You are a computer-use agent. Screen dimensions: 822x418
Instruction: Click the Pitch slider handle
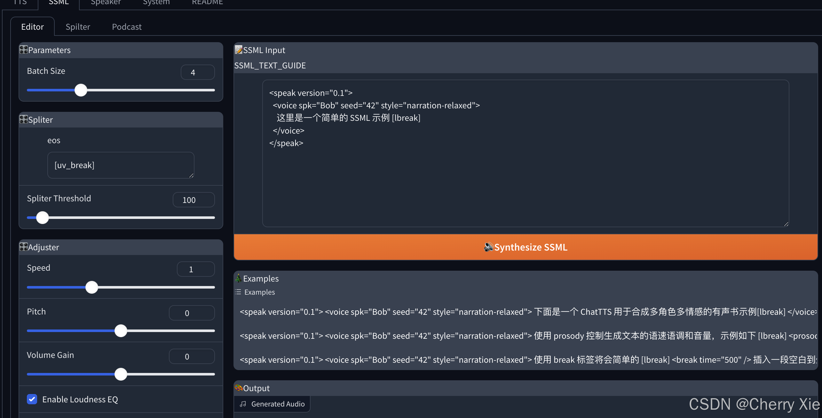click(x=121, y=331)
